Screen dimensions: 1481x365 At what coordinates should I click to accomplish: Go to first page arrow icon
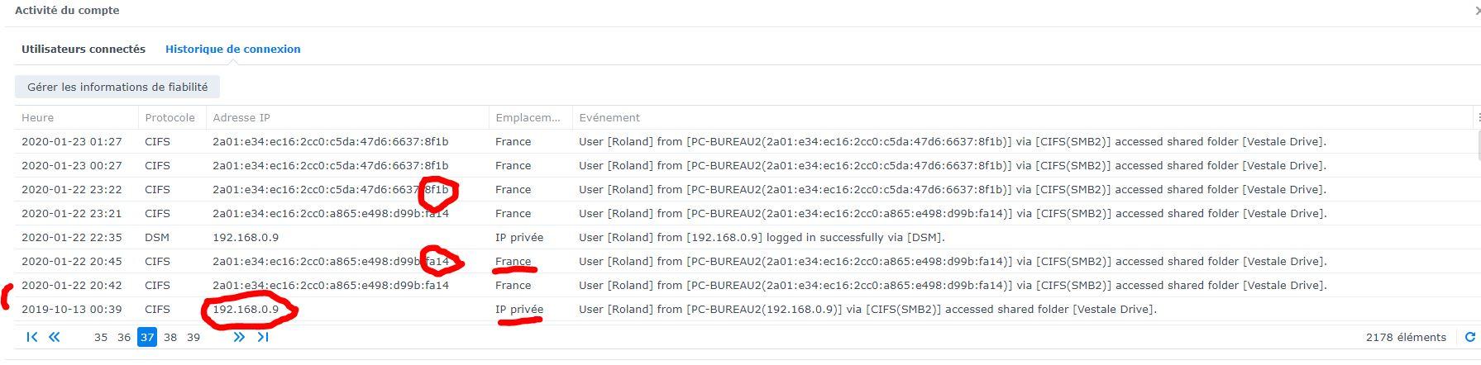click(32, 337)
